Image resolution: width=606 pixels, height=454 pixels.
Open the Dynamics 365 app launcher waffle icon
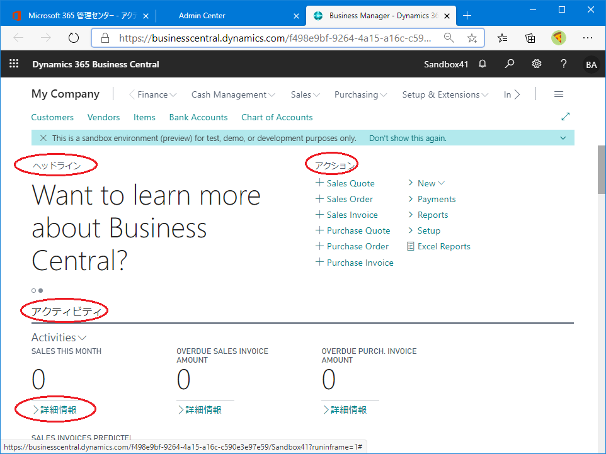click(x=14, y=64)
